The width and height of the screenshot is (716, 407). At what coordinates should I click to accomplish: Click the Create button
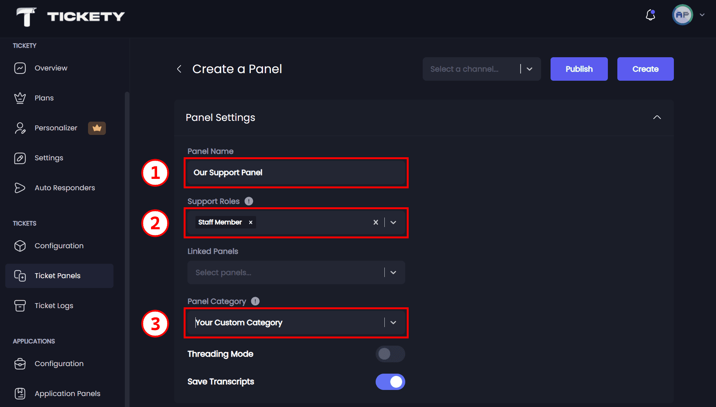[645, 69]
